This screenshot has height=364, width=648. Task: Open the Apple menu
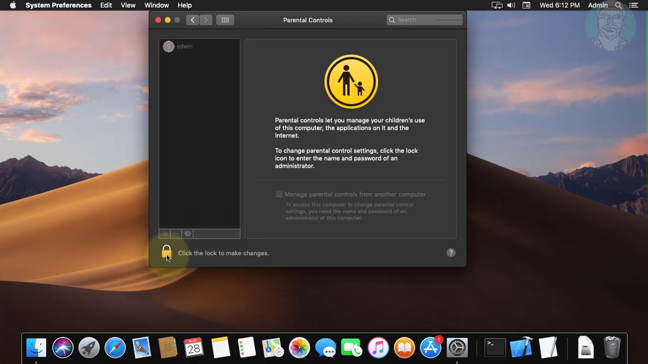tap(13, 5)
